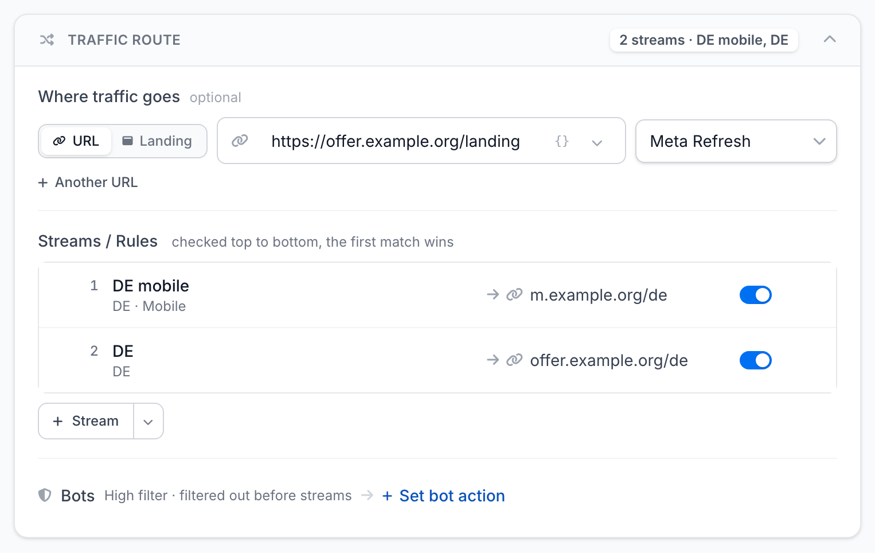
Task: Disable the offer.example.org/de stream toggle
Action: [x=755, y=360]
